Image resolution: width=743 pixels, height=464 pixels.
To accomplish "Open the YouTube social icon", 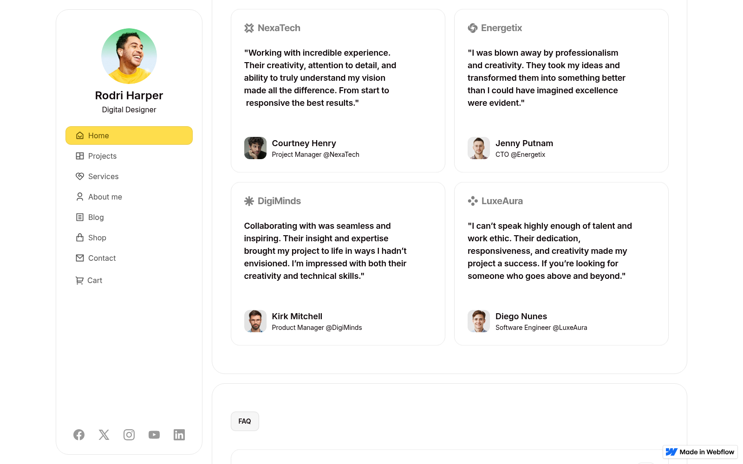I will 154,435.
